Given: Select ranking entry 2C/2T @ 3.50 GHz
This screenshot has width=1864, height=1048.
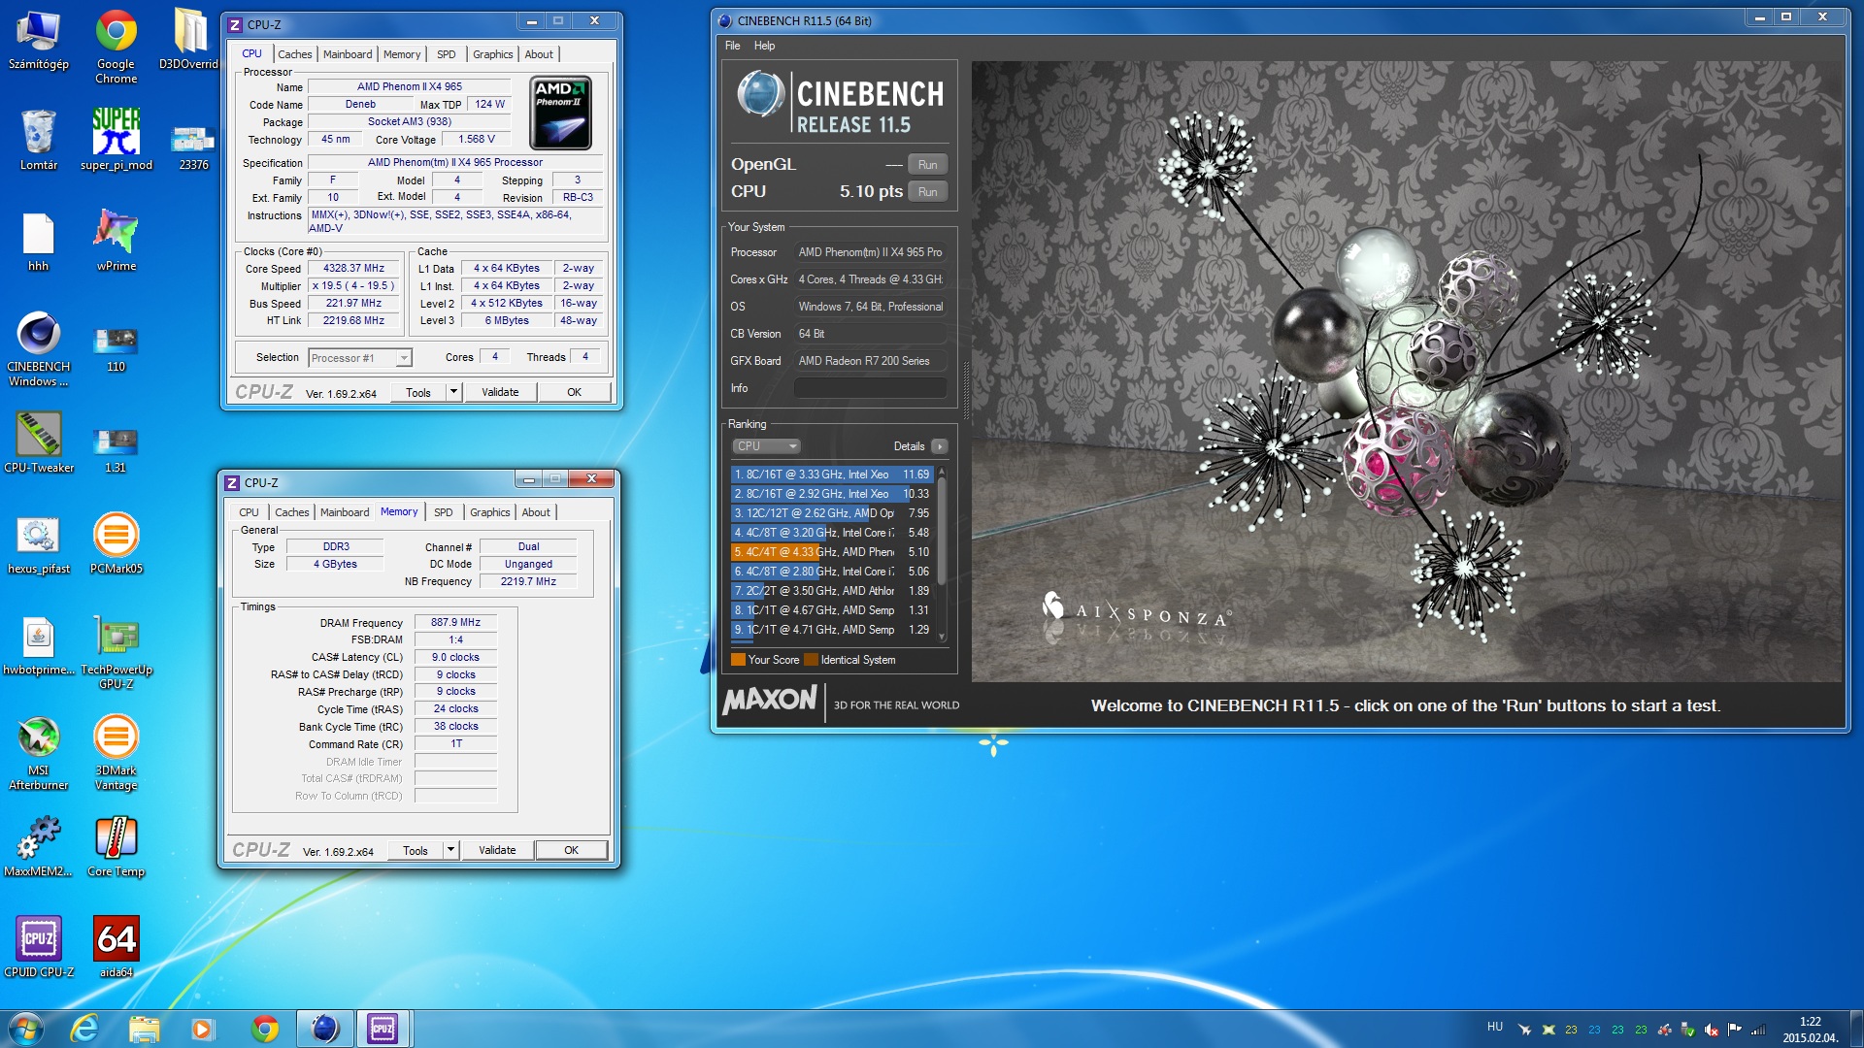Looking at the screenshot, I should tap(831, 591).
